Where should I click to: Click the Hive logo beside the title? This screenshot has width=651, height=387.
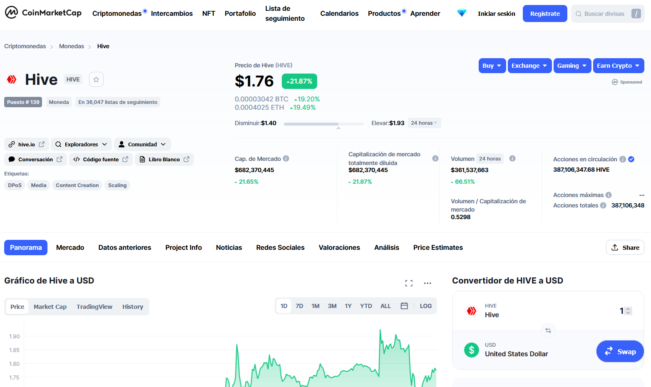point(12,79)
